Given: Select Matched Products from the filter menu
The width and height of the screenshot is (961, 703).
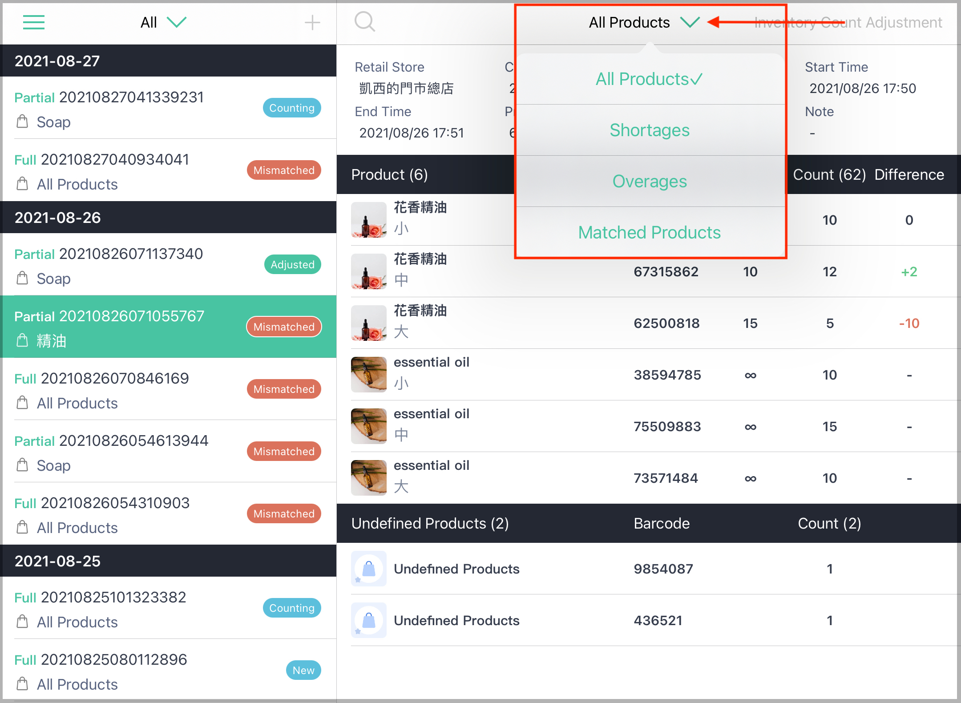Looking at the screenshot, I should pyautogui.click(x=649, y=232).
